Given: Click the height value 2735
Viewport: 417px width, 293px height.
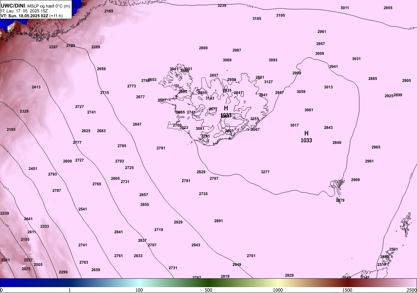Looking at the screenshot, I should 203,194.
